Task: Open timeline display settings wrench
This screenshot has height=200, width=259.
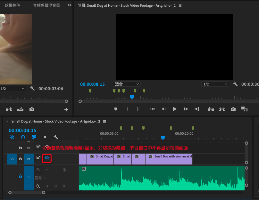Action: pyautogui.click(x=56, y=137)
